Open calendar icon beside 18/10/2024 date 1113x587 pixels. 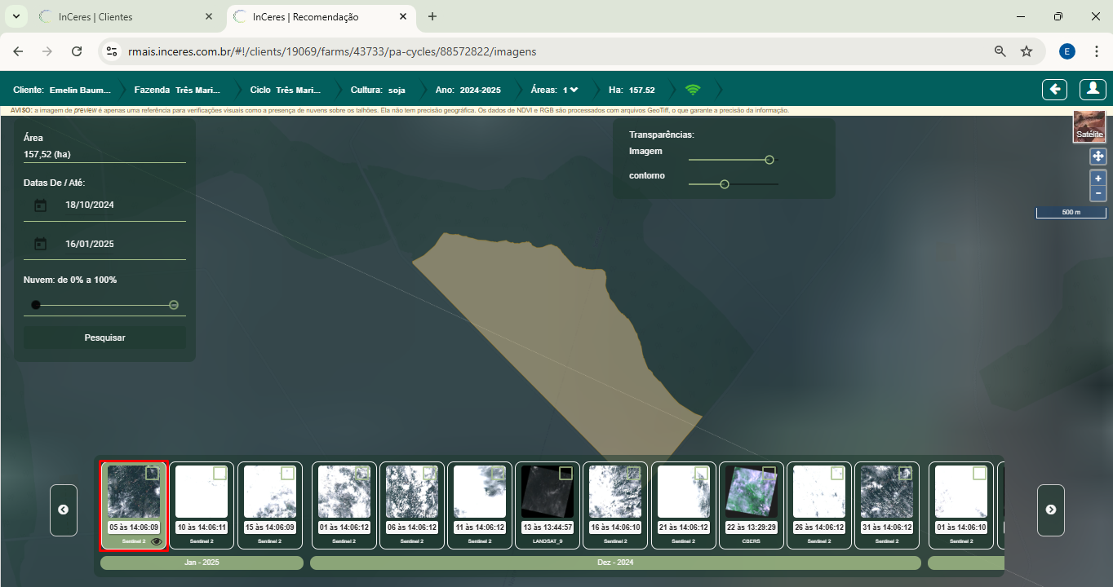[40, 205]
